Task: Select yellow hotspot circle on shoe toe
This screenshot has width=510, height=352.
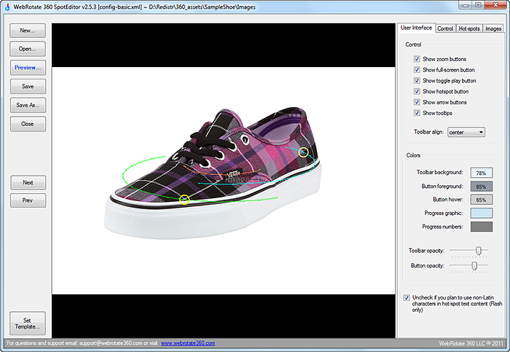Action: tap(184, 200)
